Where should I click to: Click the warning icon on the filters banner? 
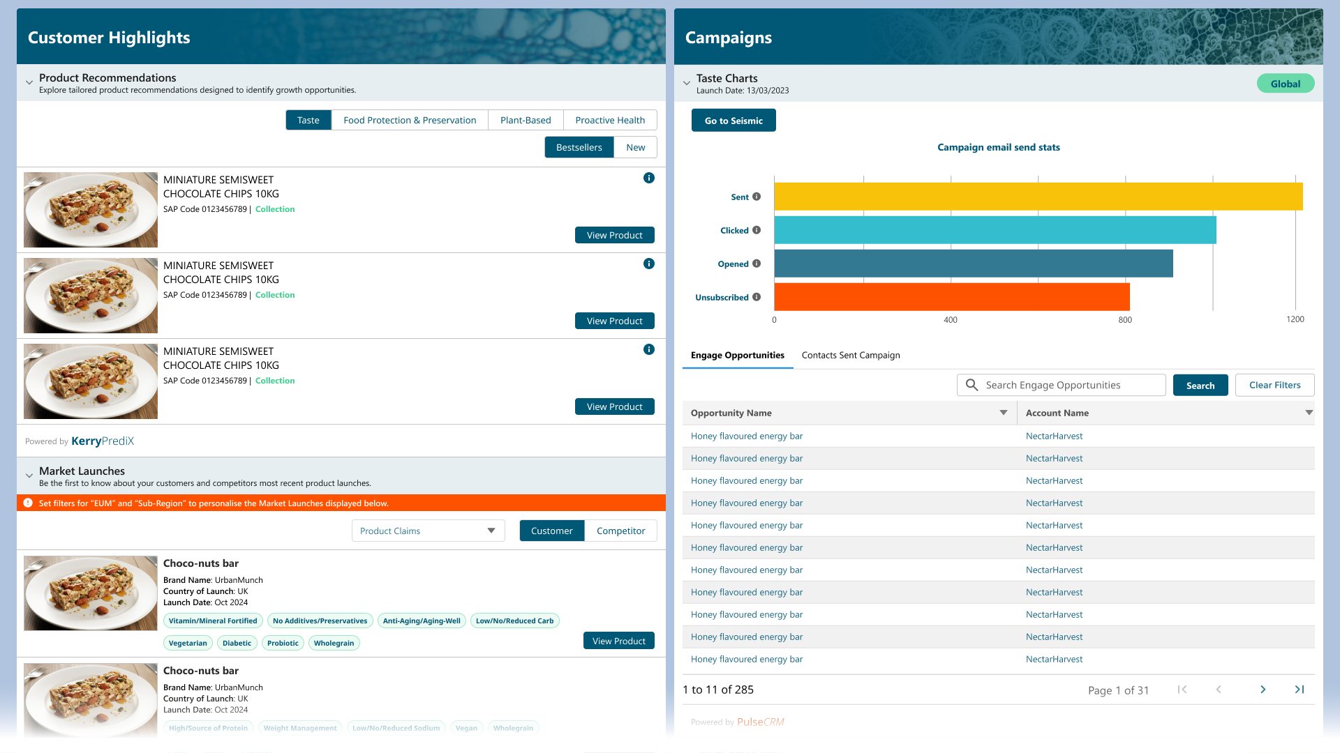(x=27, y=503)
